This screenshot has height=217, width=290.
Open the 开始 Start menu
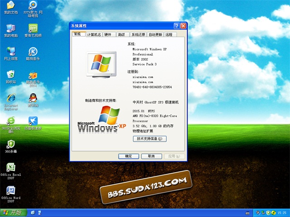[x=12, y=212]
